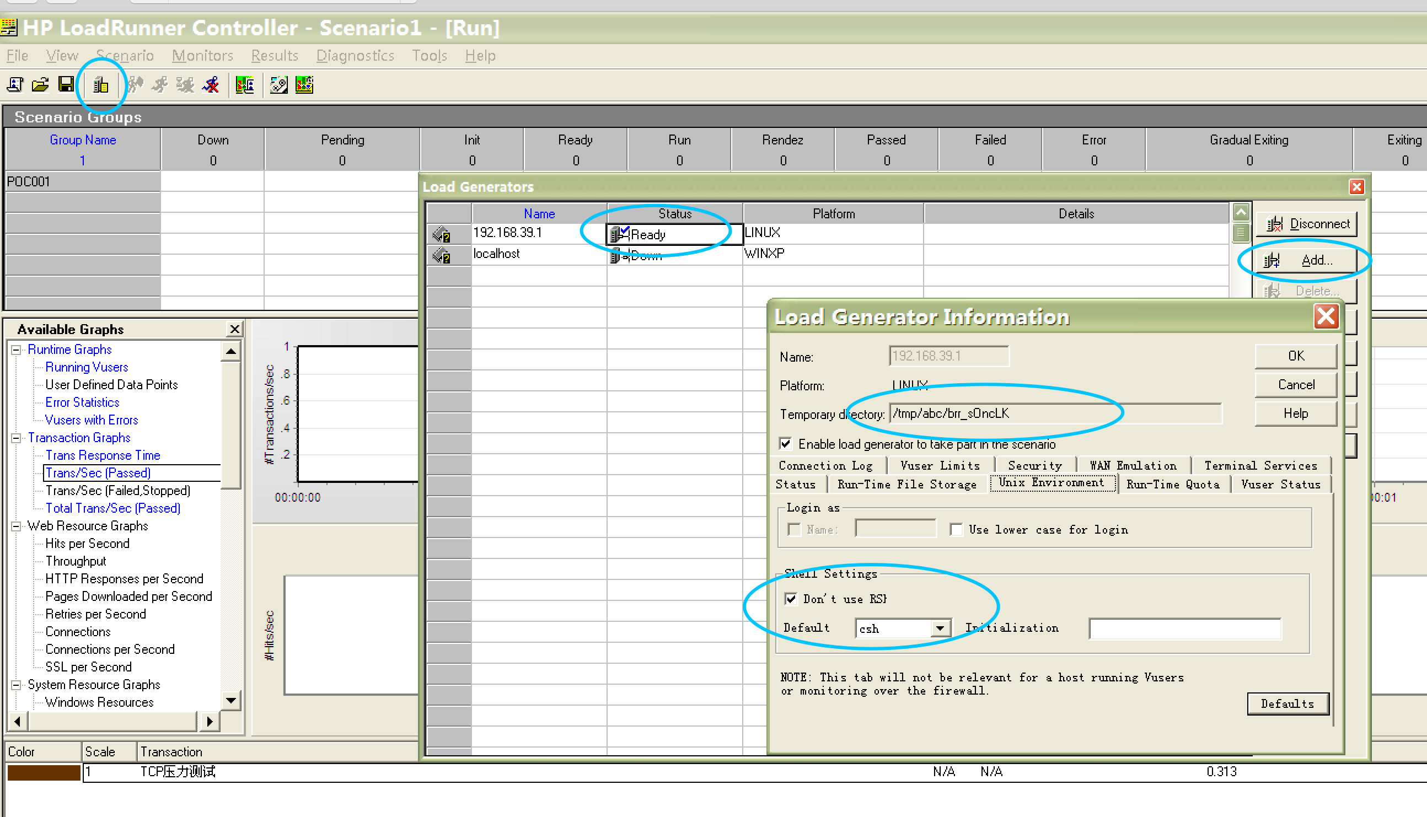
Task: Toggle Enable load generator in scenario checkbox
Action: pyautogui.click(x=786, y=444)
